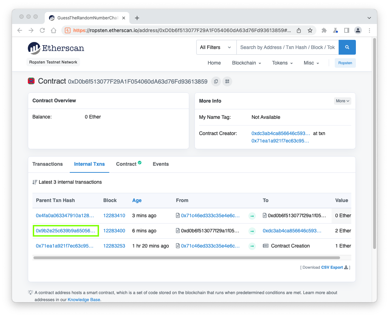Click the search by address input field

288,47
